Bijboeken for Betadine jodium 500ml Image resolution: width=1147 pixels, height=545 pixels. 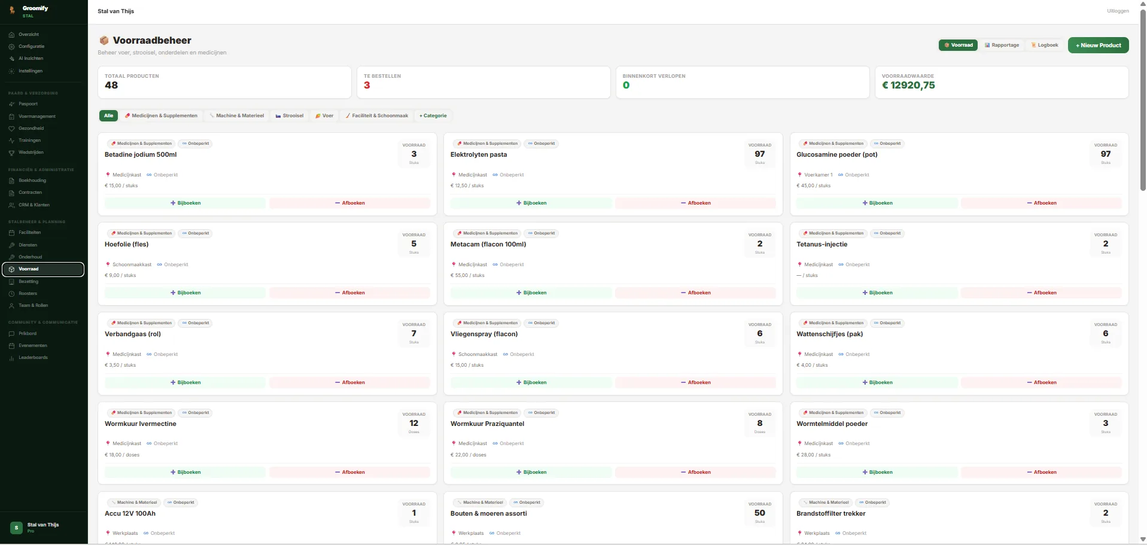(x=185, y=203)
